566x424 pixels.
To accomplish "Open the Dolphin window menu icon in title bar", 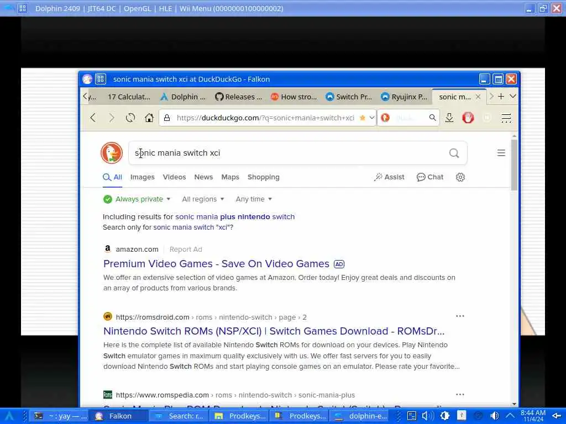I will tap(22, 8).
